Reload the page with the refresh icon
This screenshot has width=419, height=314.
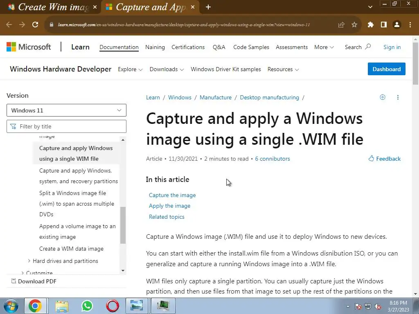(35, 25)
